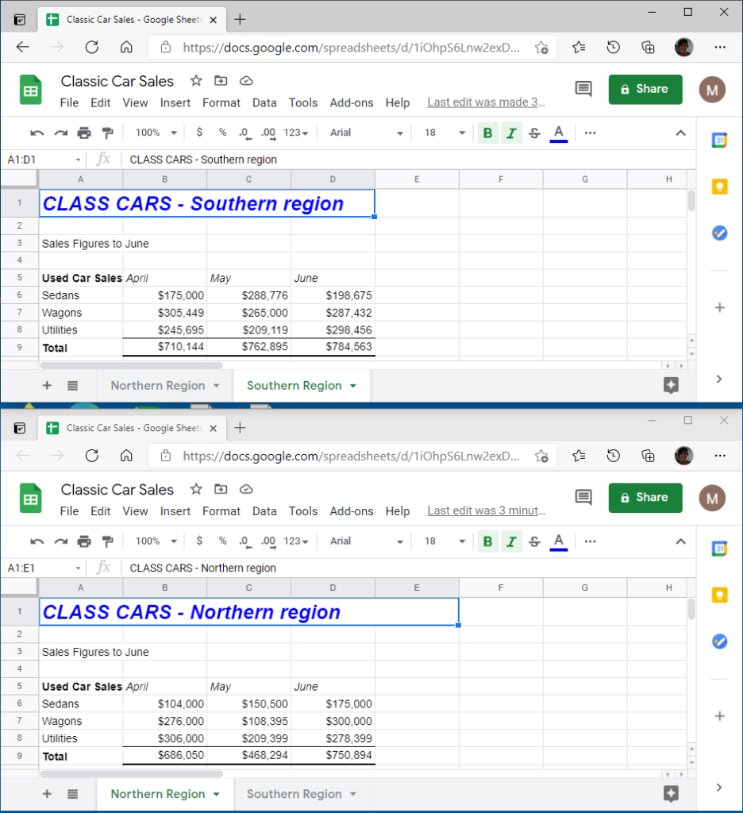Toggle italic in top window toolbar
Viewport: 743px width, 813px height.
coord(511,133)
